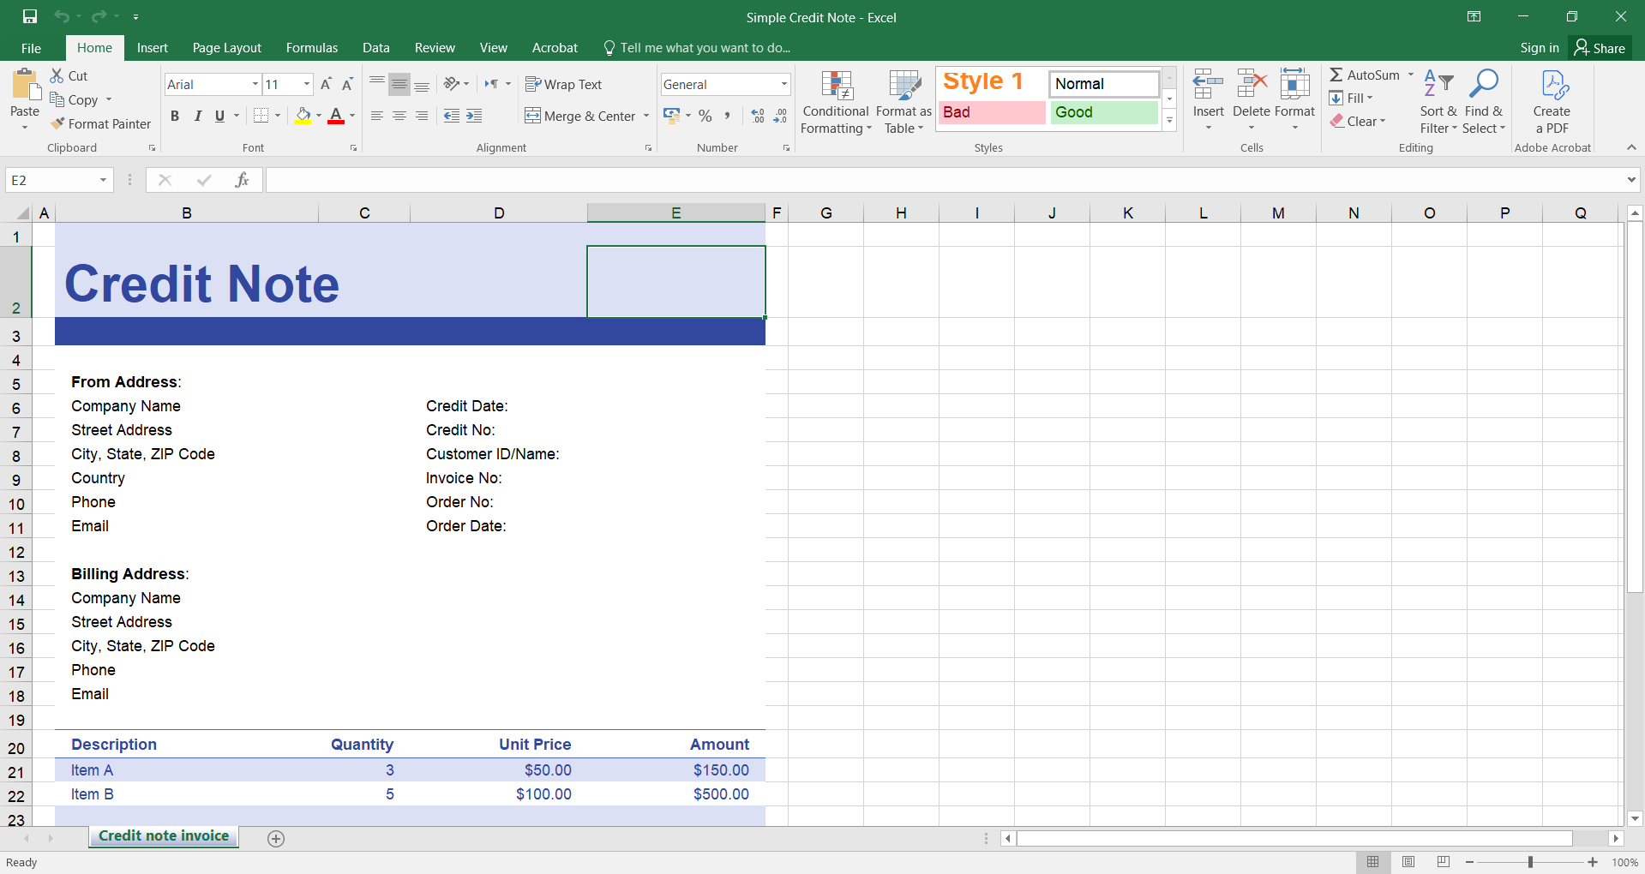Click the Percent Style icon
This screenshot has width=1645, height=874.
(x=705, y=116)
